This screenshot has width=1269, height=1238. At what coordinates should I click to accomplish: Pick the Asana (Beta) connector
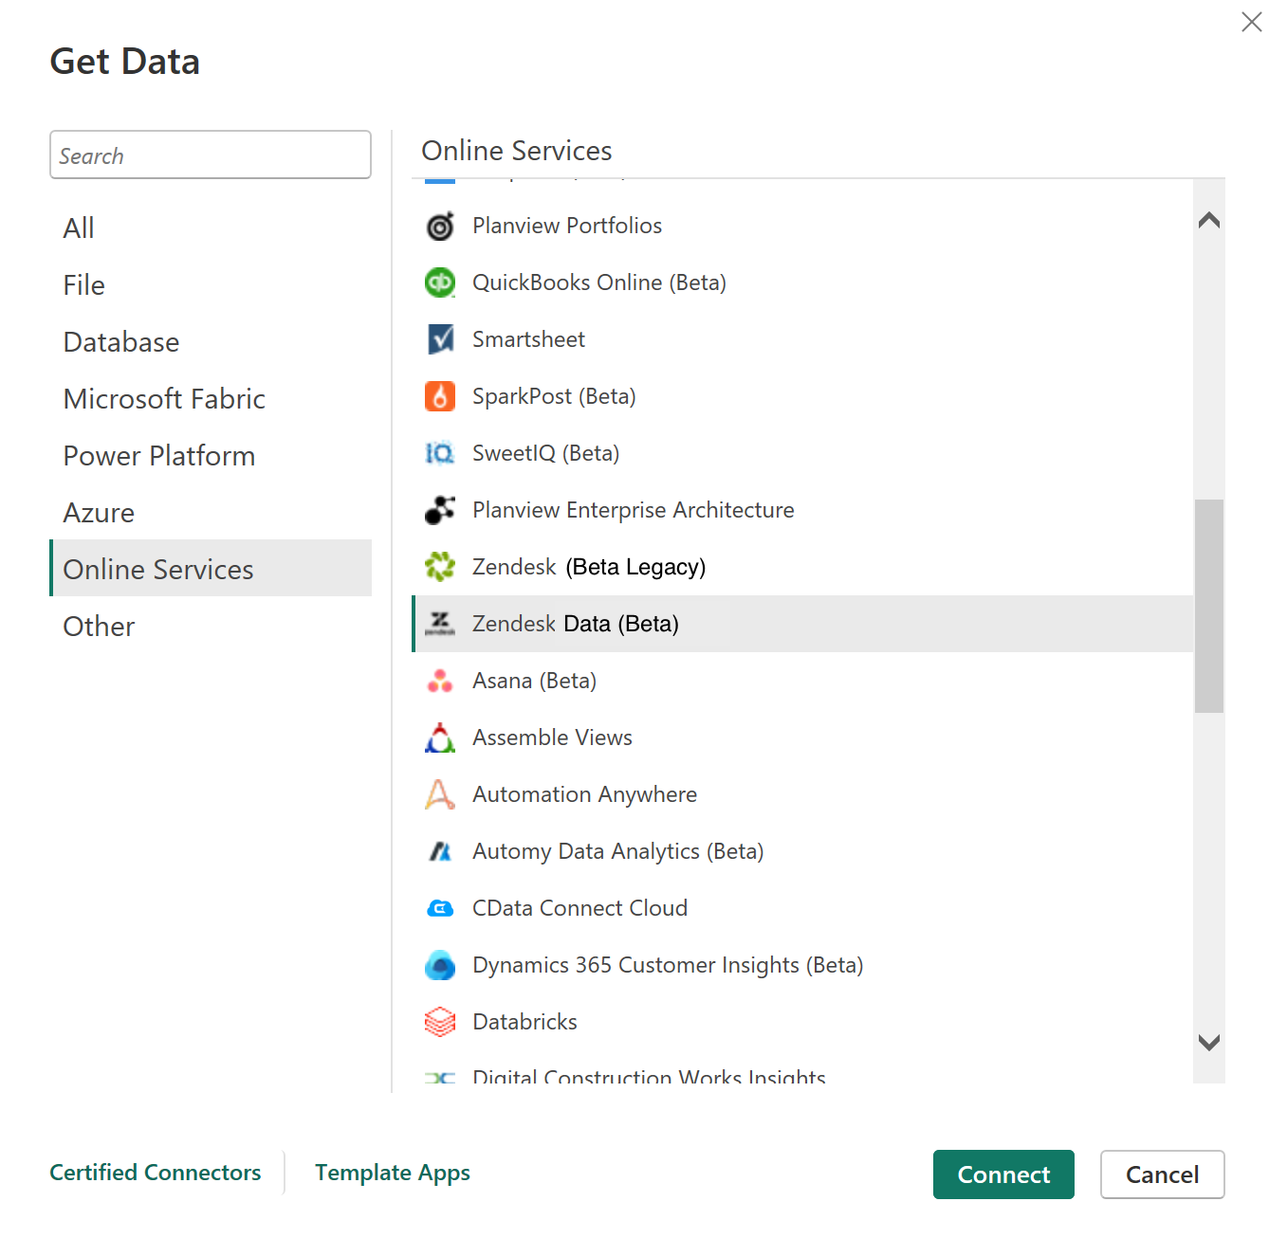(534, 681)
